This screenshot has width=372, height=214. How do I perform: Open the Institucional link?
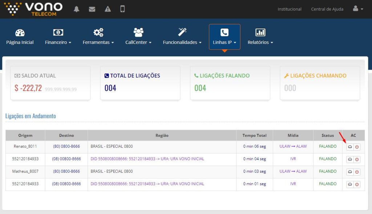[290, 9]
